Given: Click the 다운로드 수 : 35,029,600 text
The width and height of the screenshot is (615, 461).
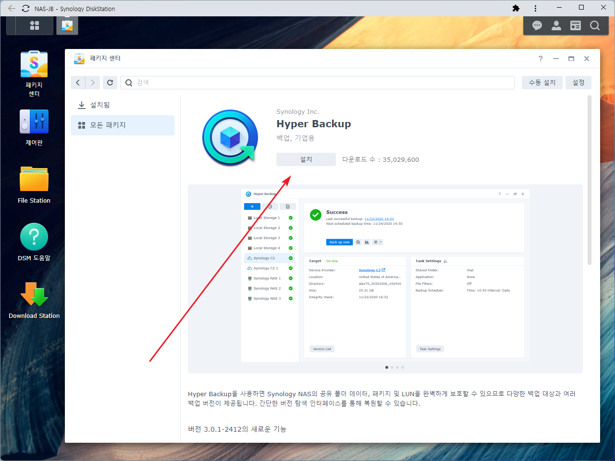Looking at the screenshot, I should pyautogui.click(x=381, y=159).
